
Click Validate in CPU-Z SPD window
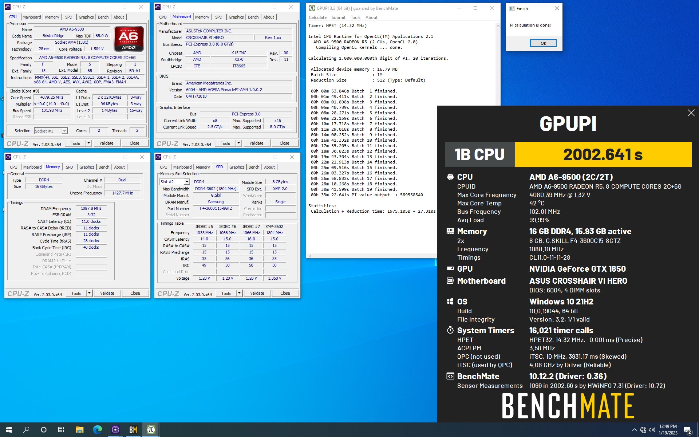tap(257, 293)
